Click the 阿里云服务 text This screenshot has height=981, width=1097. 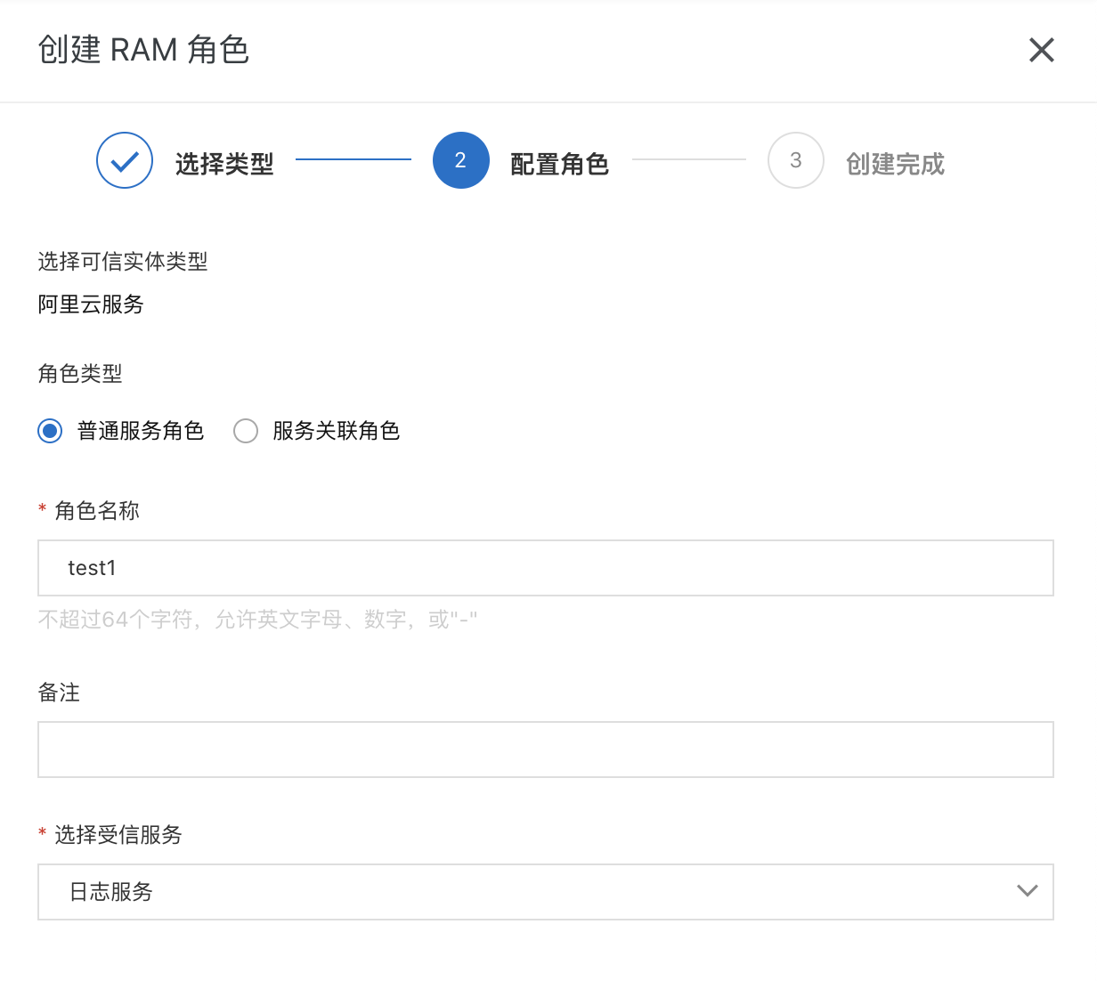(x=91, y=304)
